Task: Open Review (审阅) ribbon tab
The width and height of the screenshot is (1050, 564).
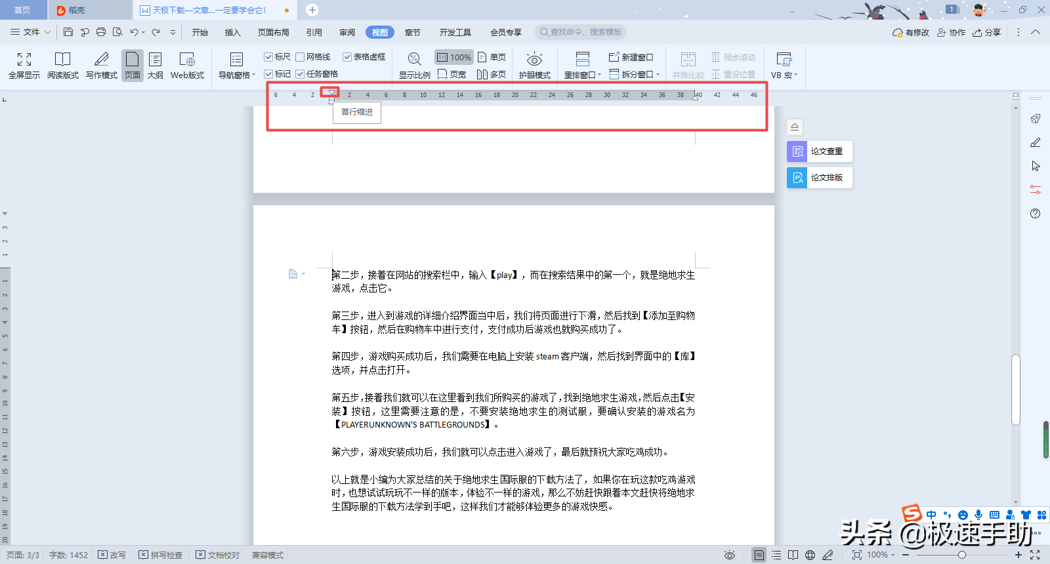Action: click(347, 32)
